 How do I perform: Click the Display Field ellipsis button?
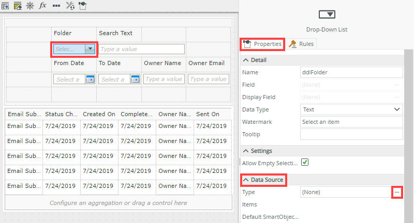click(x=397, y=97)
